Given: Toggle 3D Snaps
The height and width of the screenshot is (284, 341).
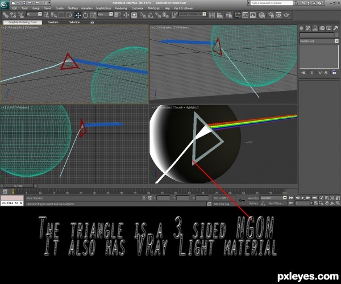Looking at the screenshot, I should [143, 15].
